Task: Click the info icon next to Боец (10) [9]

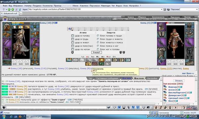Action: 56,23
